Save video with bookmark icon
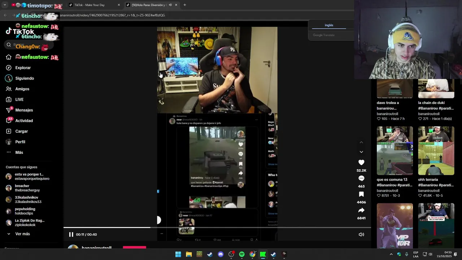 (361, 194)
